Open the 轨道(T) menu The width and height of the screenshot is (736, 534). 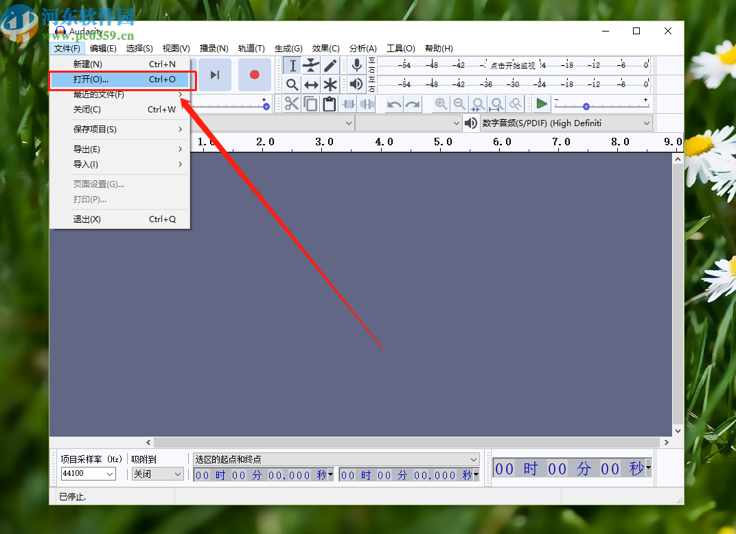(251, 48)
